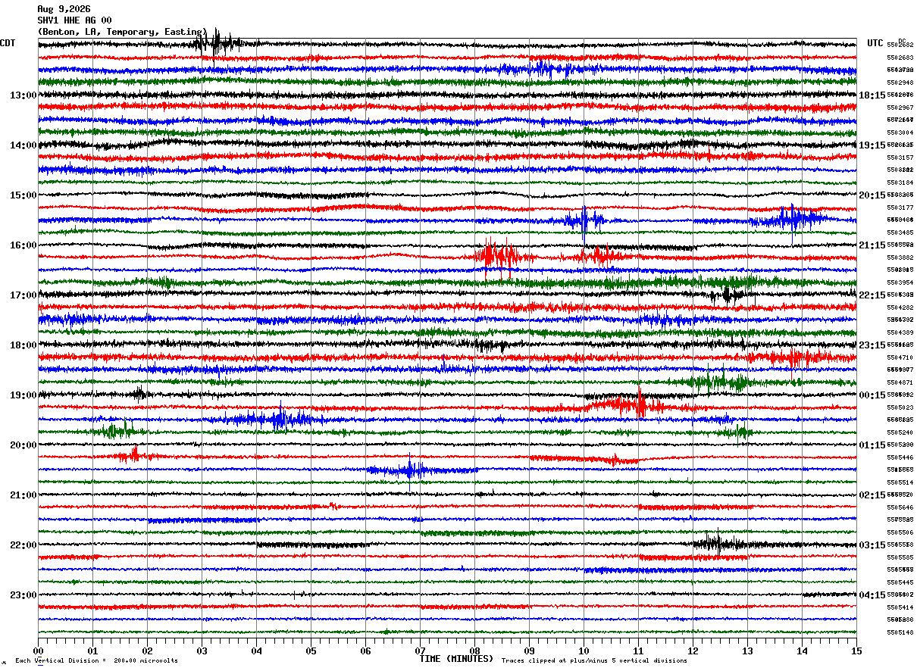The width and height of the screenshot is (917, 671).
Task: Click minute 08 on the time axis
Action: 474,651
